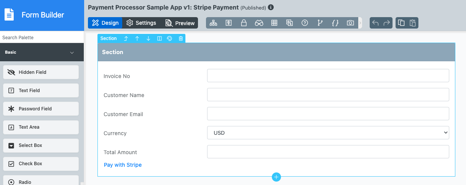Select parent via first Section arrow icon

click(x=126, y=38)
